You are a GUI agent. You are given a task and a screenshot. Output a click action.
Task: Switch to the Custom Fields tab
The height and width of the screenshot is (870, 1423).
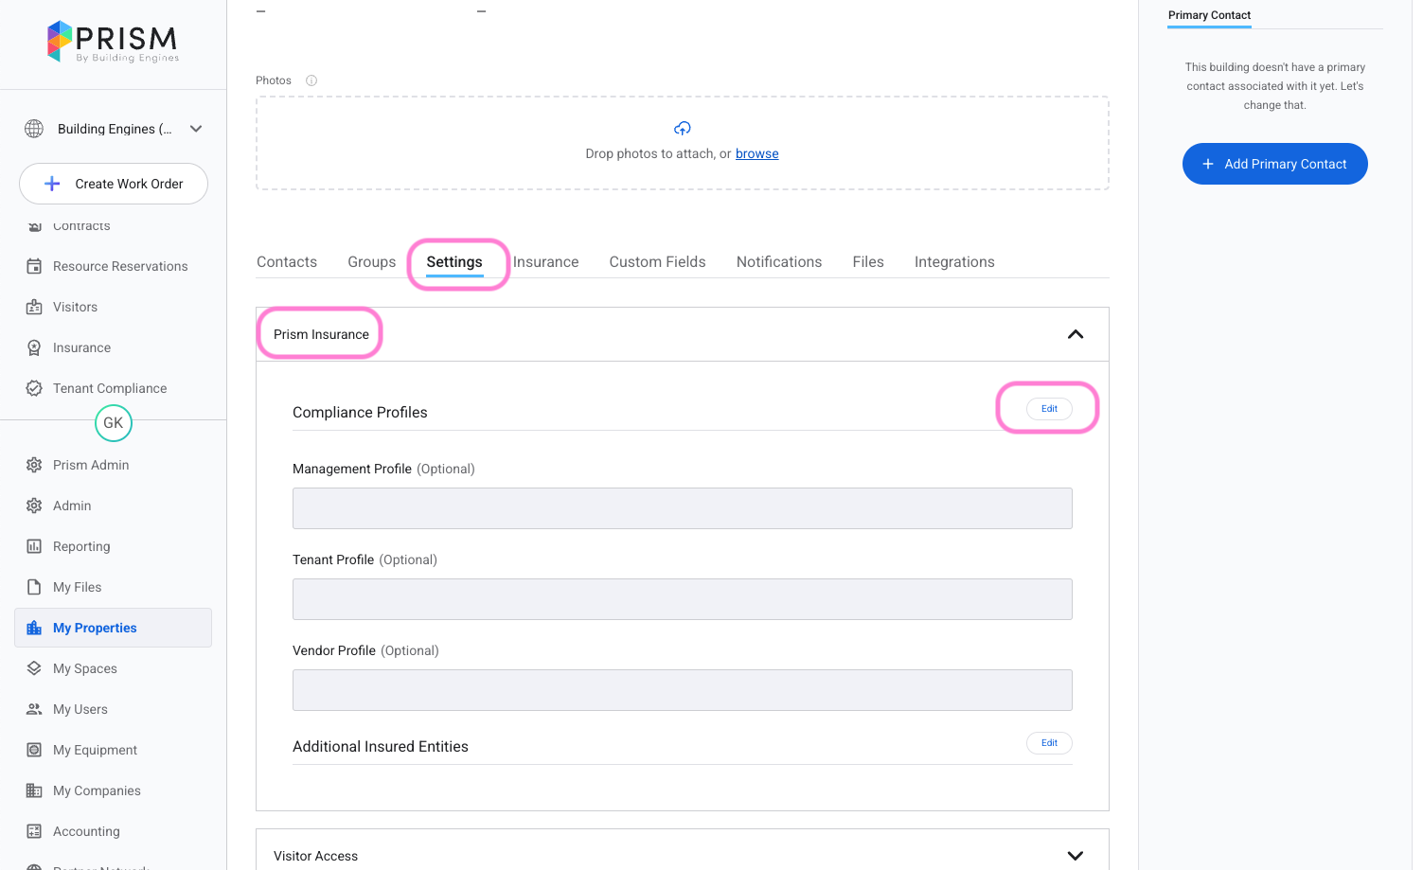coord(657,262)
